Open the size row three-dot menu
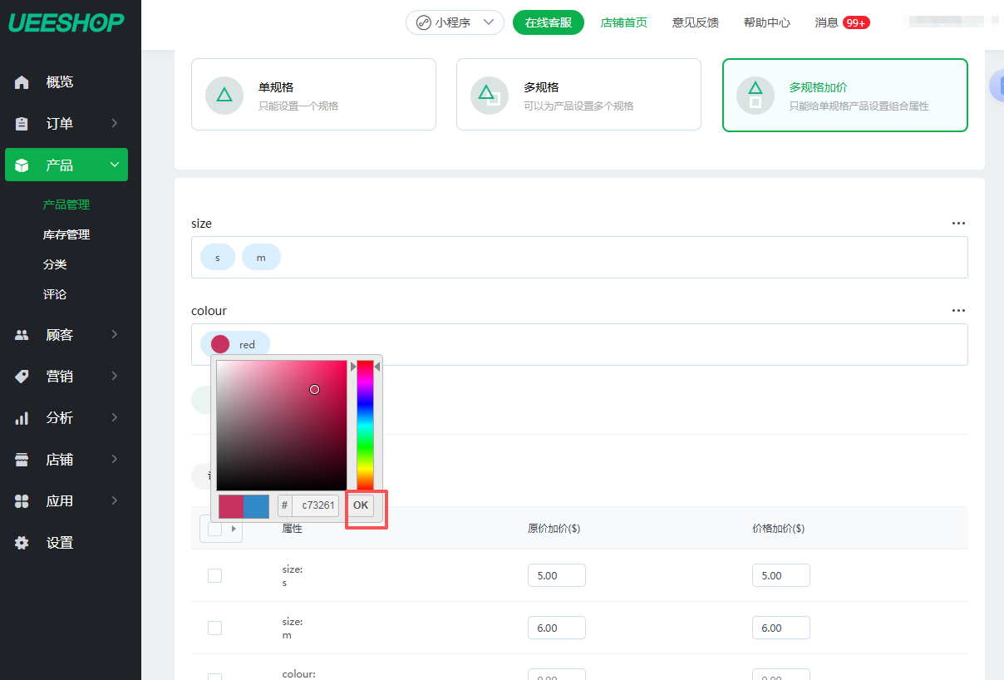The width and height of the screenshot is (1004, 680). tap(958, 224)
